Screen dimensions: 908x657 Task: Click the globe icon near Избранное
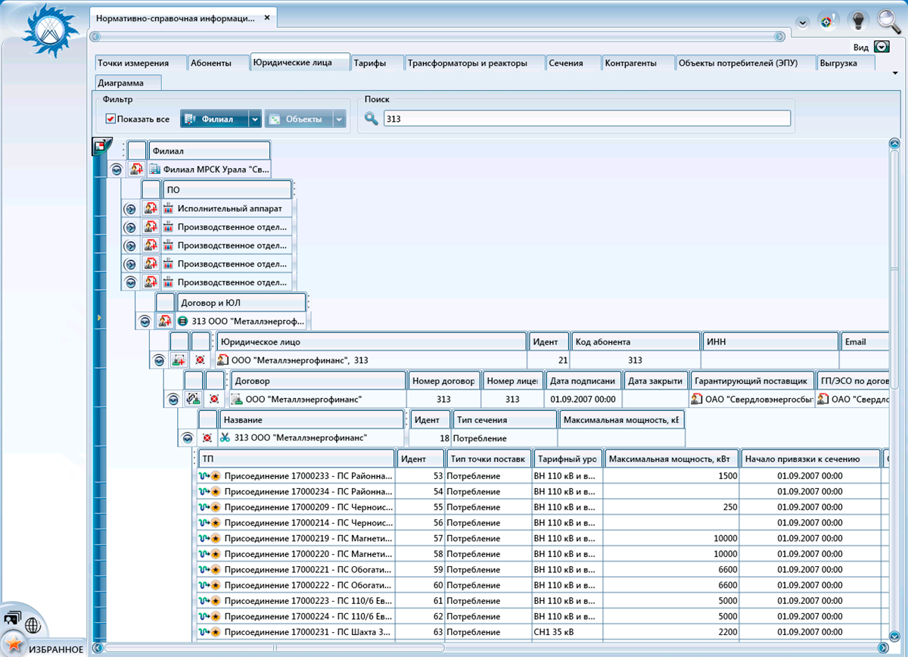(33, 624)
